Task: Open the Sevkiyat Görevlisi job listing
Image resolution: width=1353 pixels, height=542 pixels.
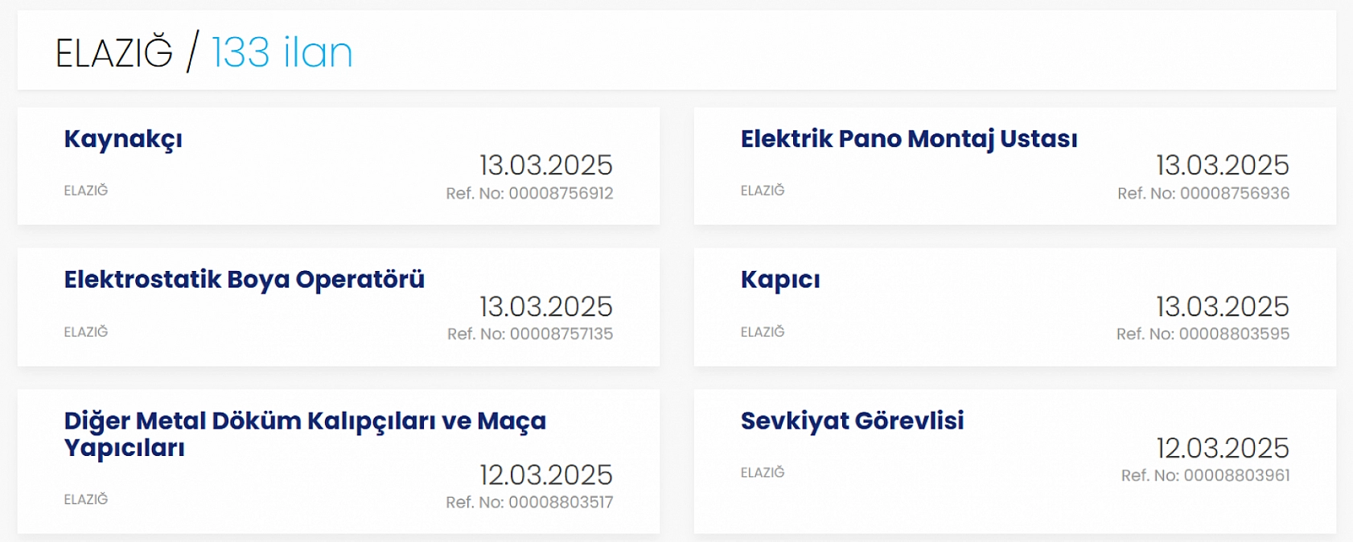Action: coord(852,421)
